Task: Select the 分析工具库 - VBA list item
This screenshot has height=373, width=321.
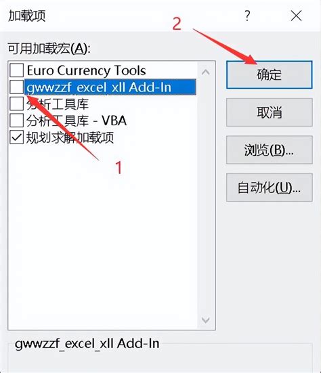Action: click(76, 120)
